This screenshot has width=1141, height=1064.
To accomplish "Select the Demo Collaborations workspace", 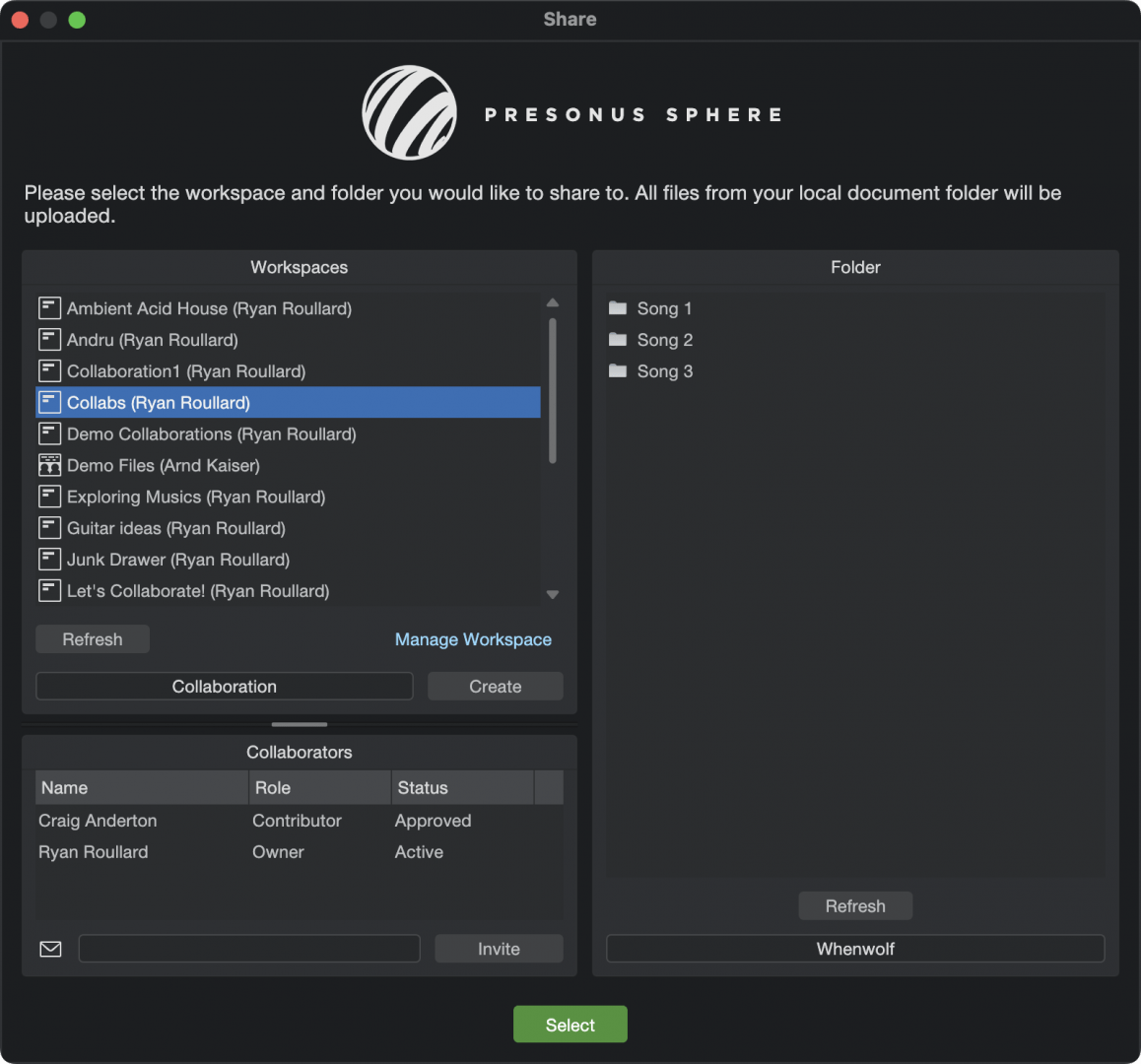I will point(211,433).
